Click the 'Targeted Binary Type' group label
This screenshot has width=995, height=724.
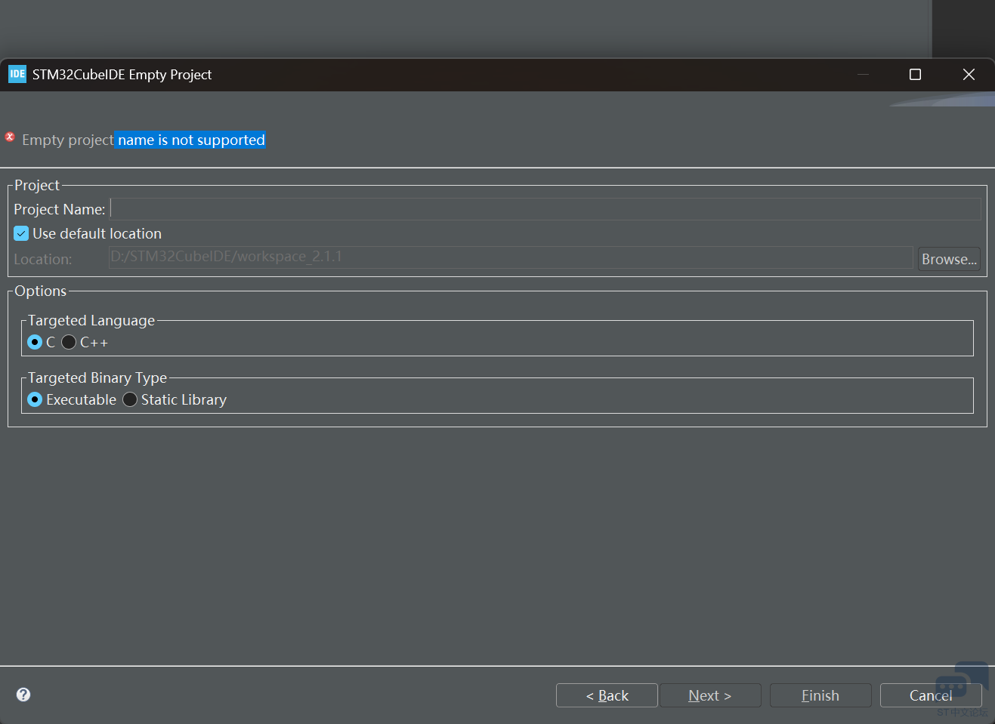pos(97,377)
